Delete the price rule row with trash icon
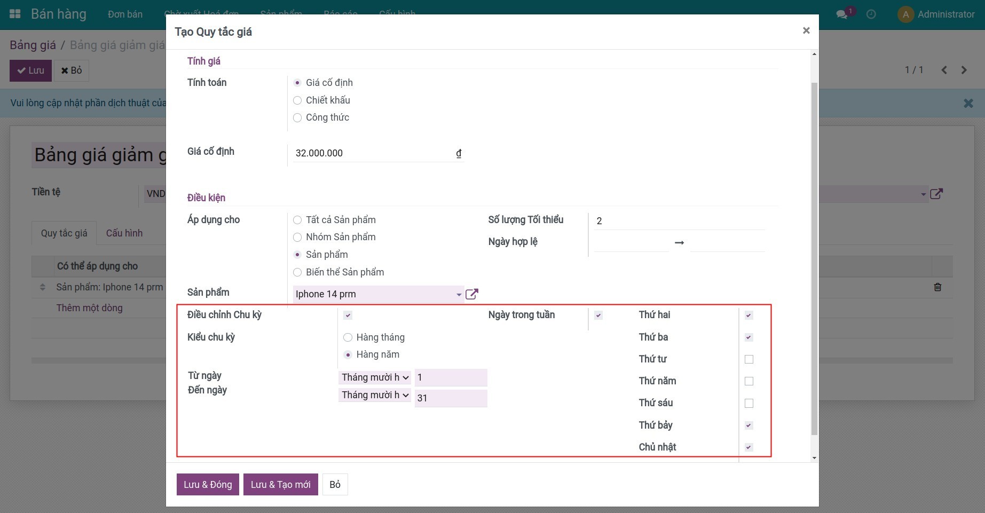 coord(937,287)
